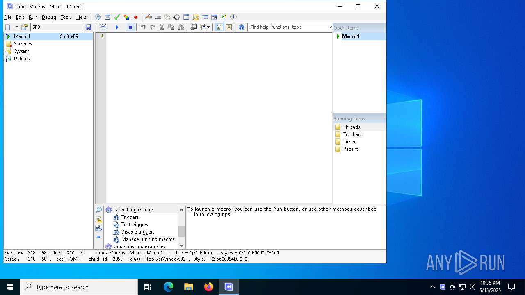Click the Copy icon
Screen dimensions: 525x295
click(171, 27)
